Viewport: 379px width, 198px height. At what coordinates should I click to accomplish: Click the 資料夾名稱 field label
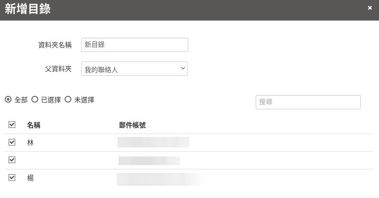tap(55, 45)
